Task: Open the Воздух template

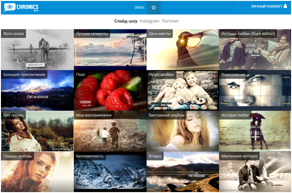Action: pyautogui.click(x=183, y=172)
